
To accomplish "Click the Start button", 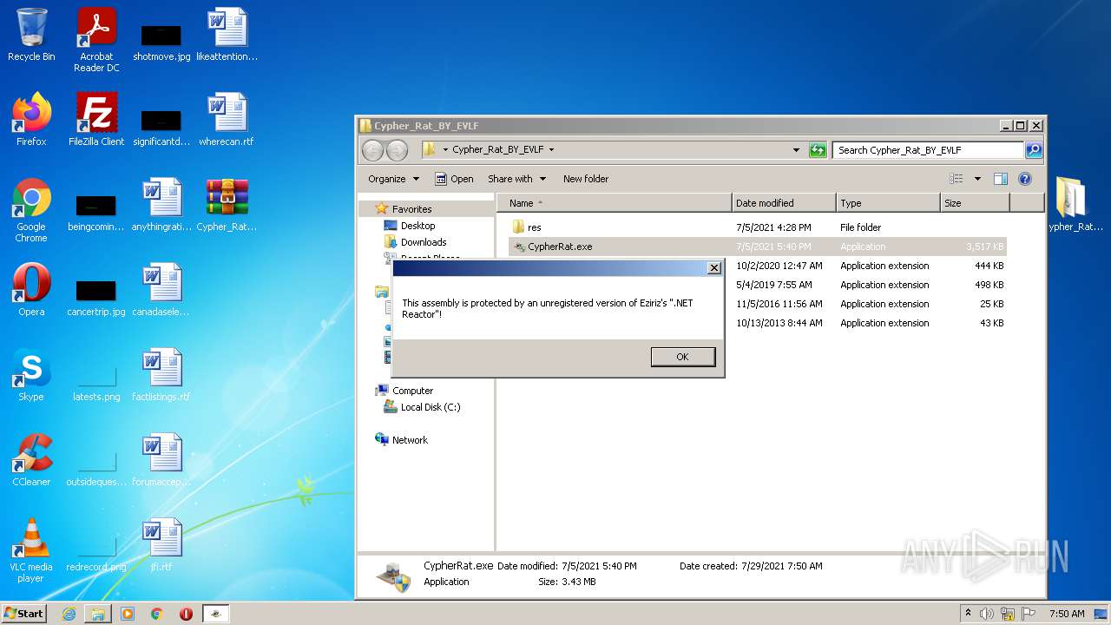I will coord(23,613).
